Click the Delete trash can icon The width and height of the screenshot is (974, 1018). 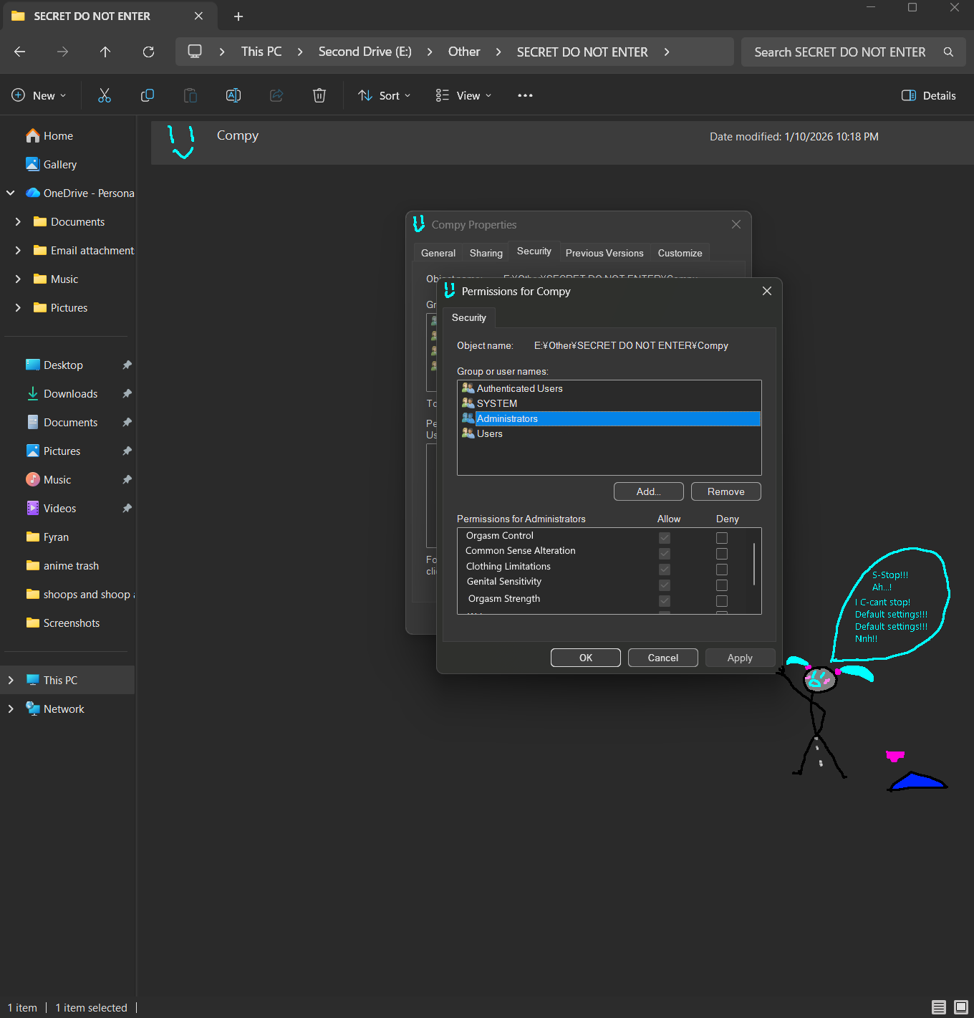(x=319, y=95)
